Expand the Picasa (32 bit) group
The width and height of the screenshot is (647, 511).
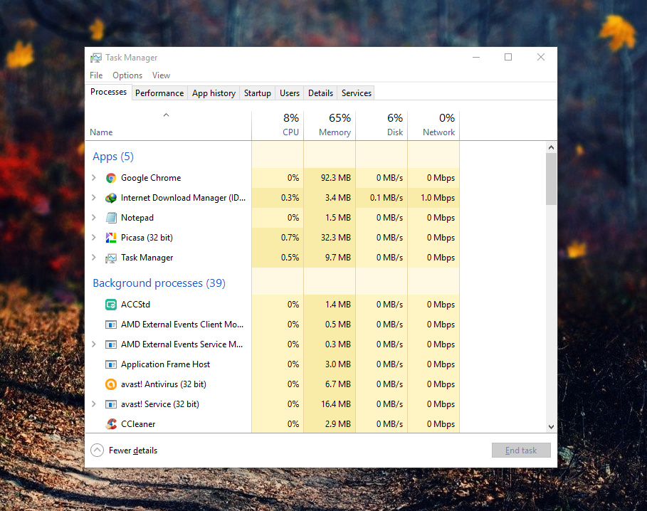tap(94, 238)
